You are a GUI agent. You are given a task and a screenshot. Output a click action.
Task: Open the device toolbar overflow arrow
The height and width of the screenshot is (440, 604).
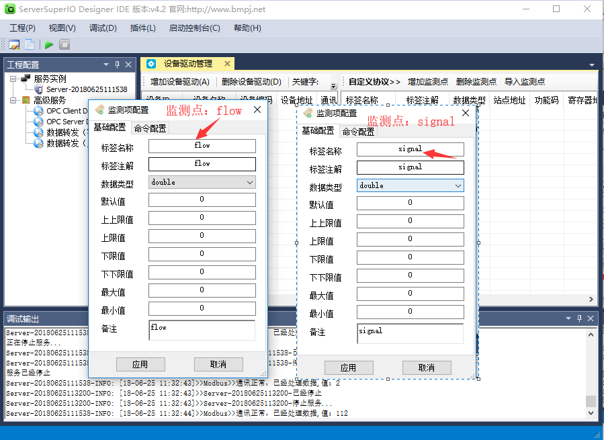tap(334, 86)
